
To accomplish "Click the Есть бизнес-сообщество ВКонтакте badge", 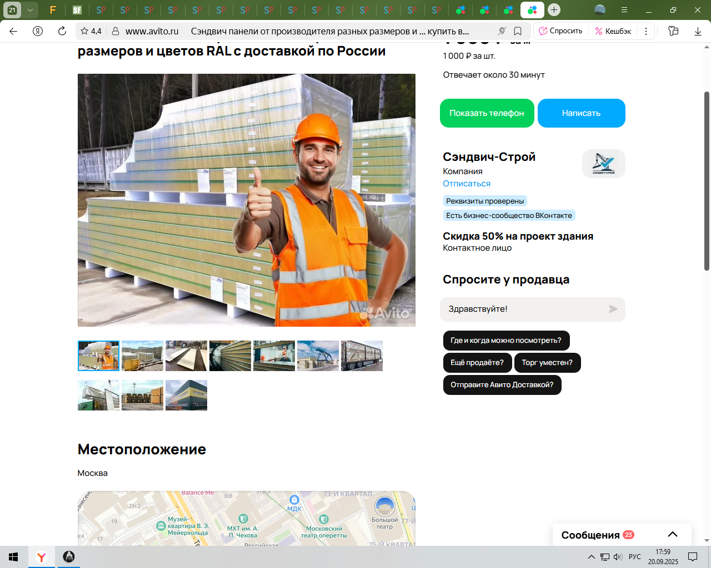I will tap(509, 215).
